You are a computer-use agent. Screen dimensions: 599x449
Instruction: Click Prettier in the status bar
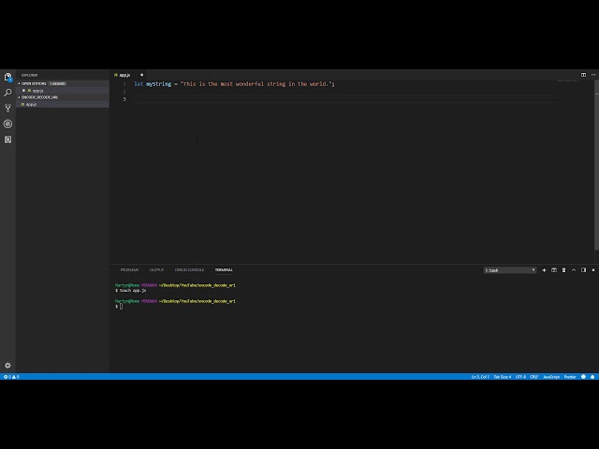(570, 377)
